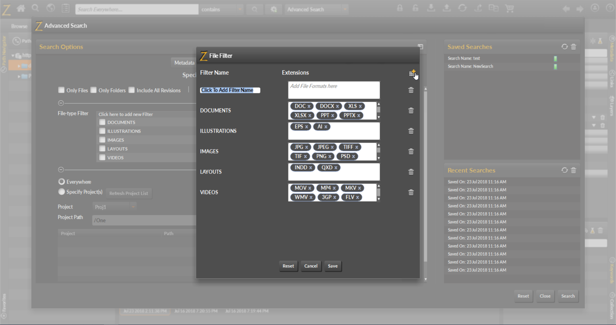Screen dimensions: 616x325
Task: Delete the VIDEOS filter row
Action: (x=411, y=192)
